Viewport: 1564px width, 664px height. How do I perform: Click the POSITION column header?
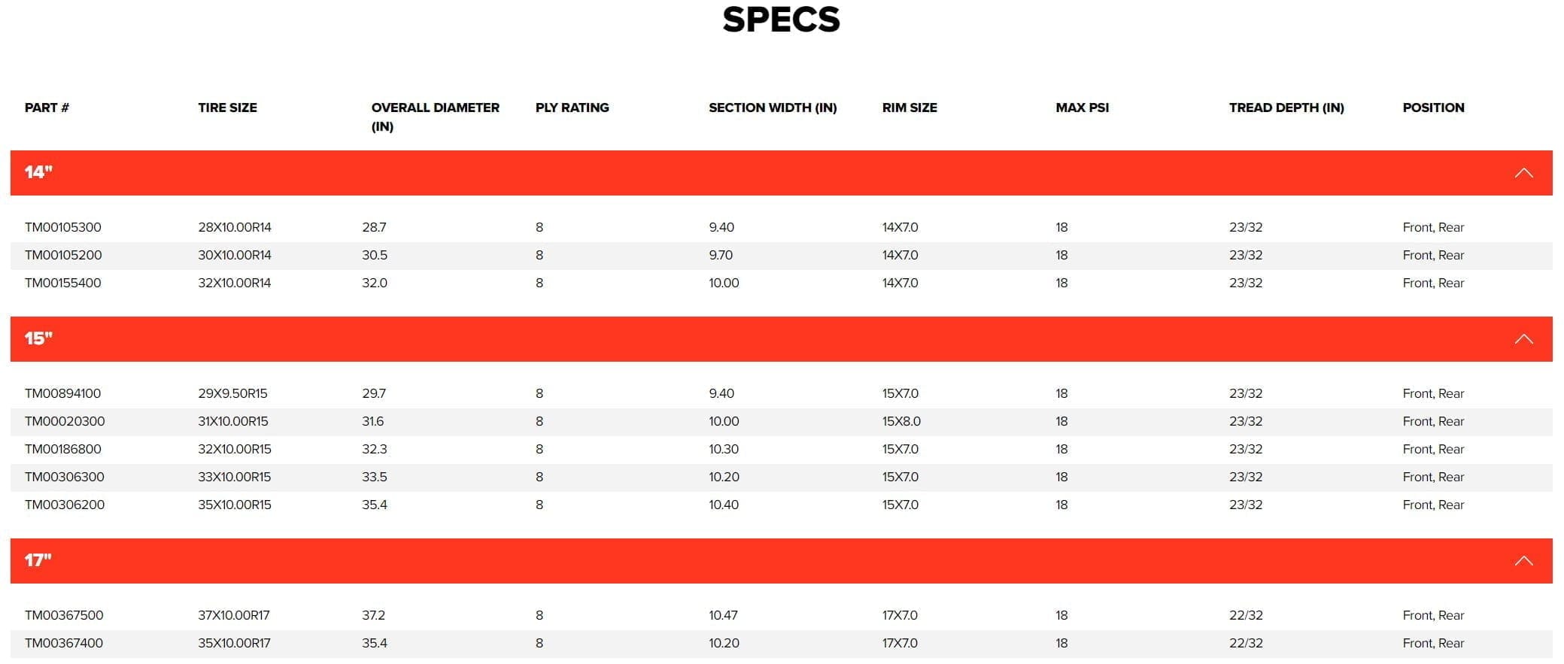[x=1432, y=108]
